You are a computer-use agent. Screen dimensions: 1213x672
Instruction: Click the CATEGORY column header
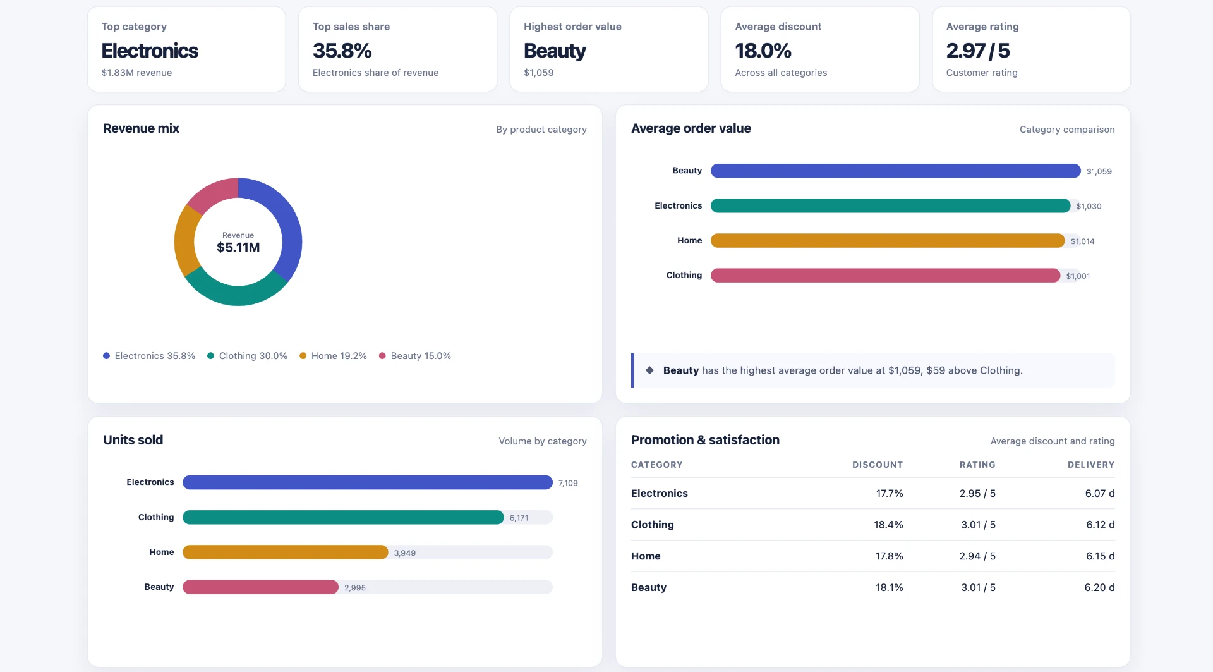[656, 465]
